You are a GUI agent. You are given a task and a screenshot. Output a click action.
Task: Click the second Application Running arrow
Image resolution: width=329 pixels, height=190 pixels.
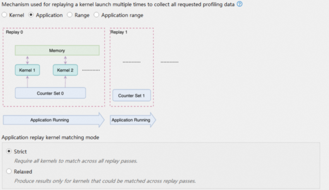(132, 120)
